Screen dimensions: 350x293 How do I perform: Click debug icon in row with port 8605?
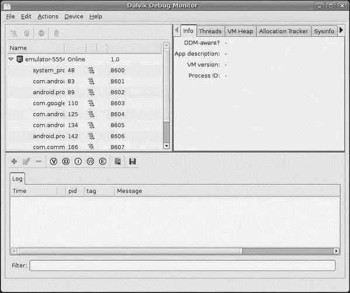tap(91, 125)
